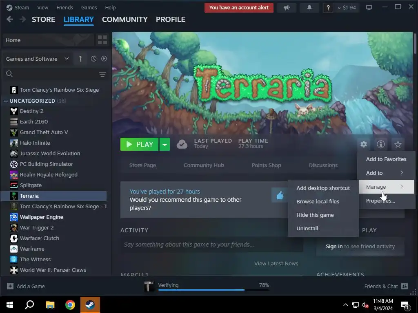Click the help question mark icon

[328, 8]
